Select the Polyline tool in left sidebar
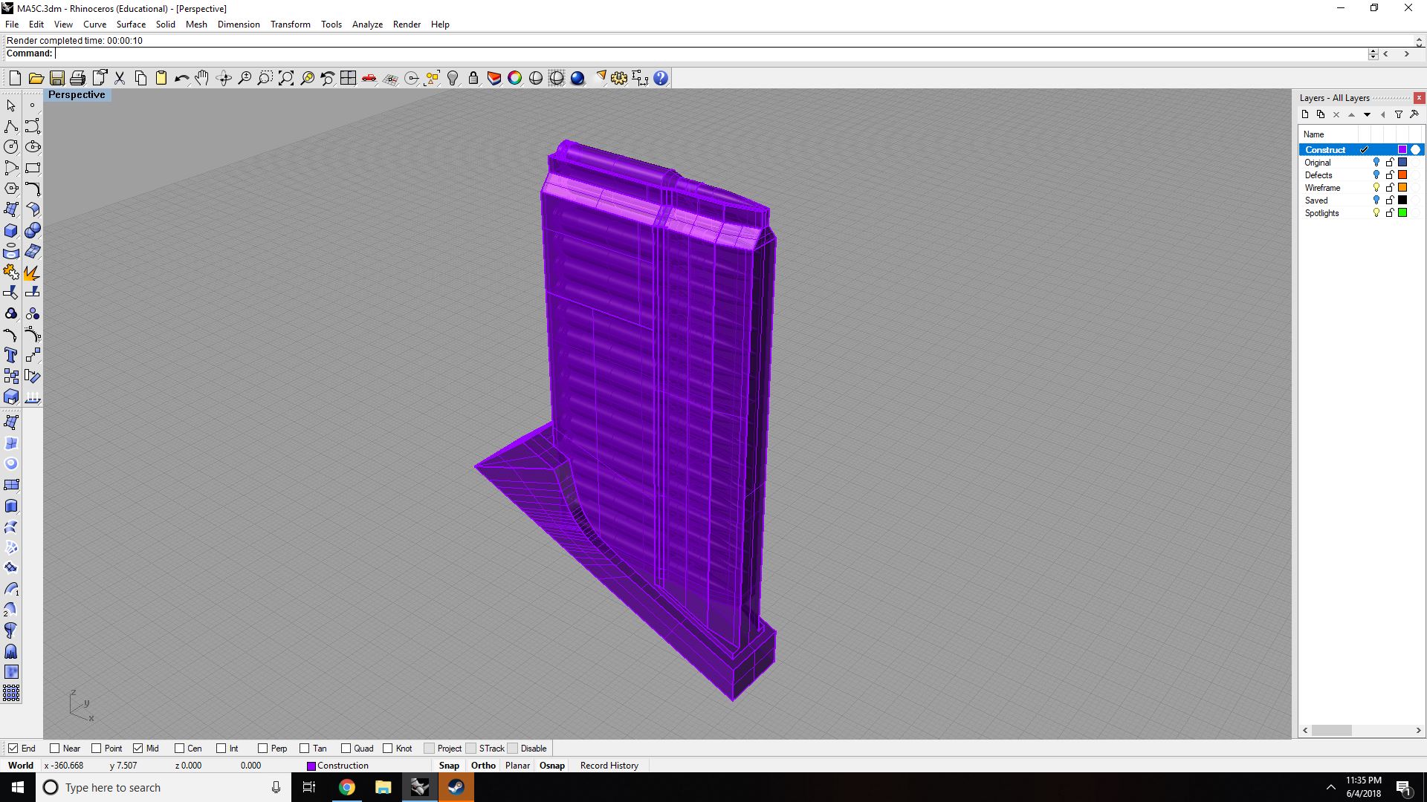This screenshot has height=802, width=1427. [11, 126]
